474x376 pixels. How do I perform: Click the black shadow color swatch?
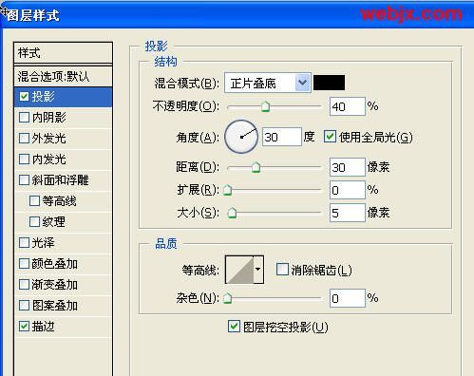330,83
